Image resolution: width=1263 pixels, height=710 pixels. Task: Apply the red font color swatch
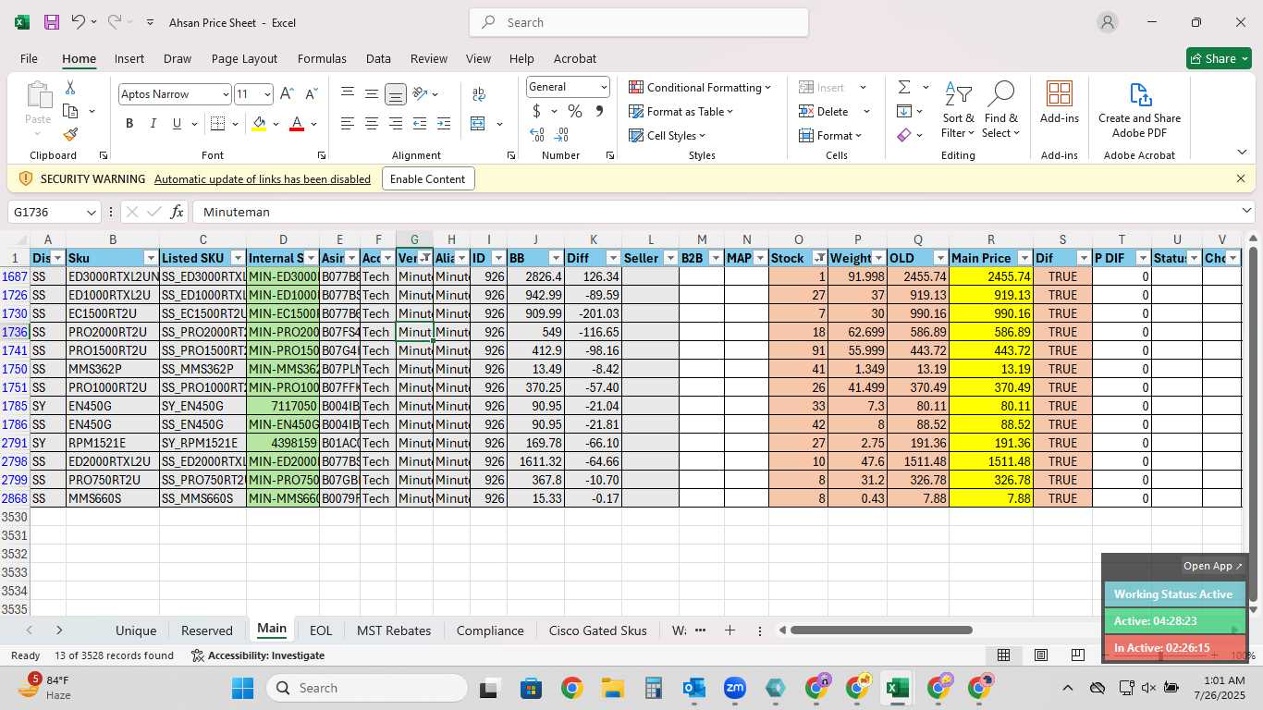pos(297,124)
